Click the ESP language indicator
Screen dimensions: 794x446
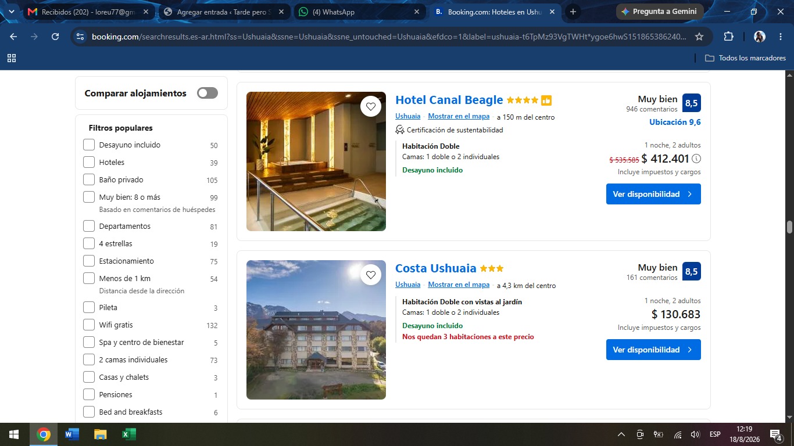pyautogui.click(x=715, y=434)
